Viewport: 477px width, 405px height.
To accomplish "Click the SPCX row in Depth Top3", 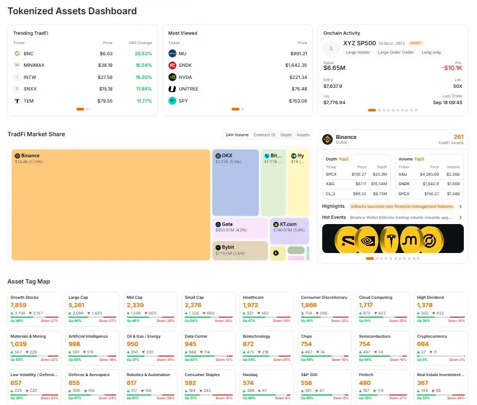I will [356, 175].
